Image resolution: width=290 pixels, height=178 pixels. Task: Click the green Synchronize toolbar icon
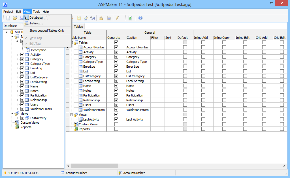pyautogui.click(x=130, y=18)
